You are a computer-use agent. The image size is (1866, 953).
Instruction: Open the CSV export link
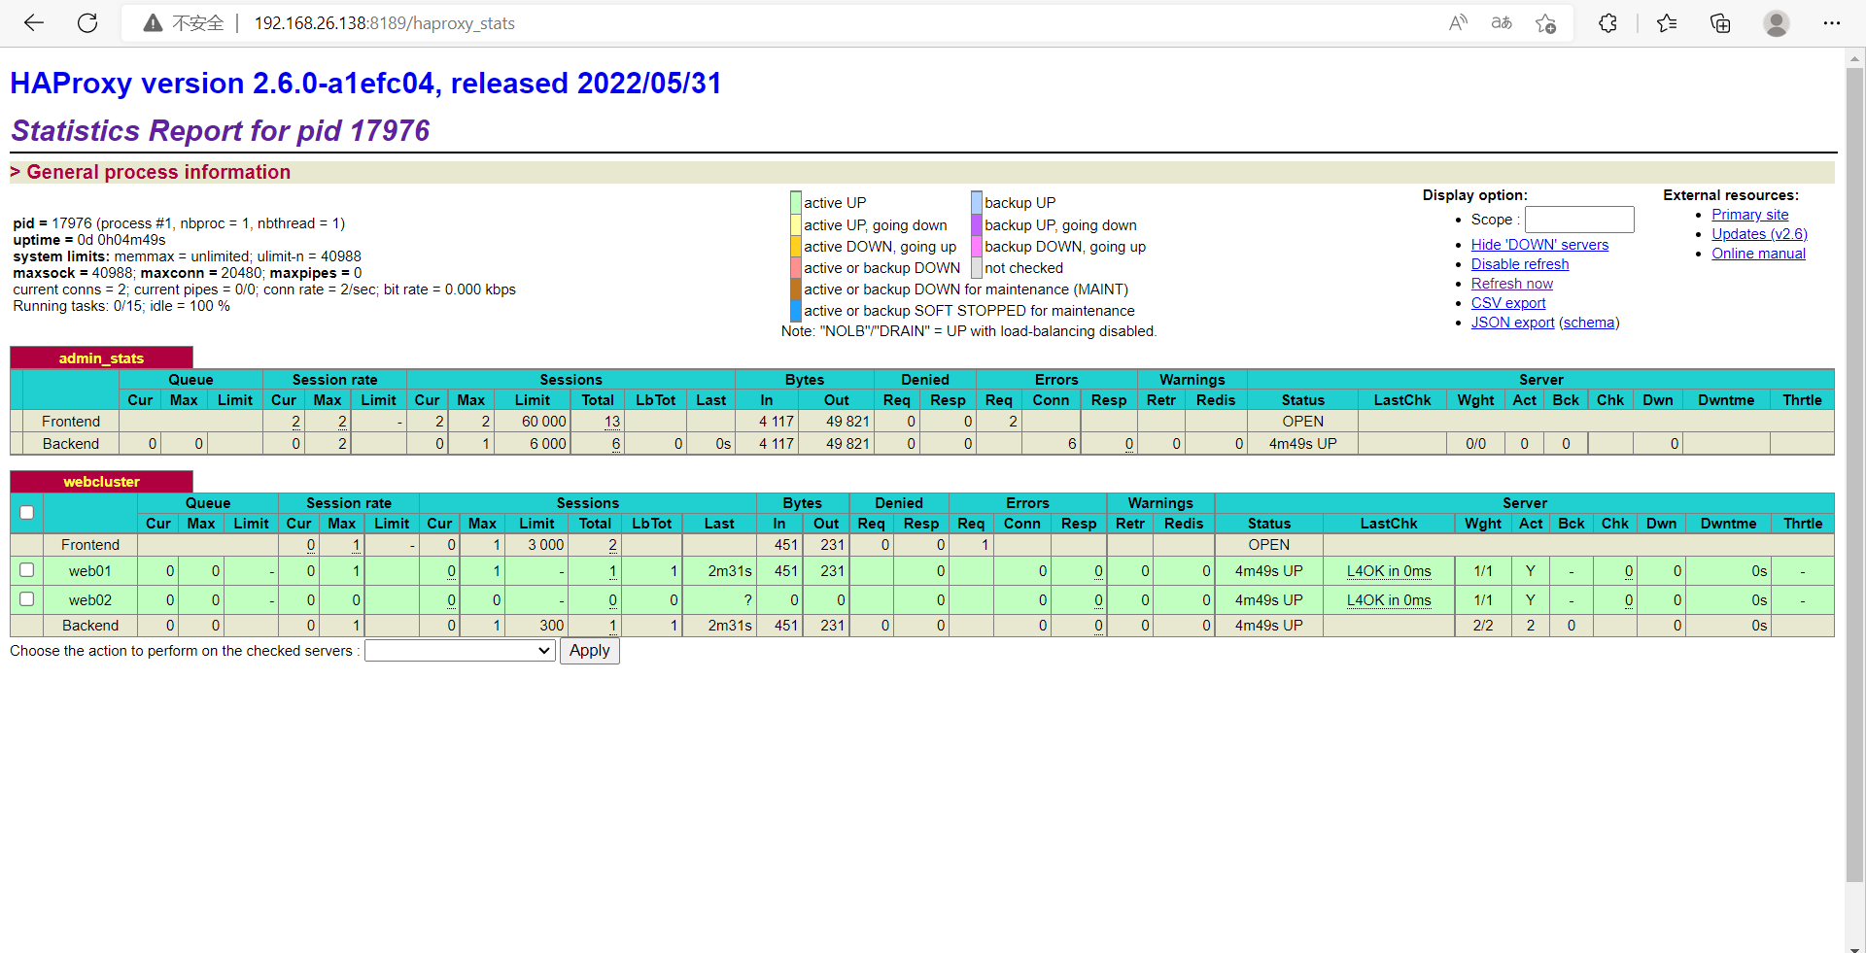[1508, 303]
